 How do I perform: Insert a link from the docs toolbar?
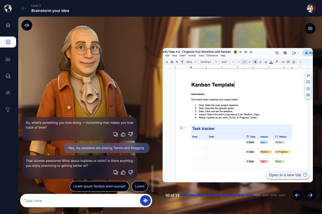tap(283, 62)
